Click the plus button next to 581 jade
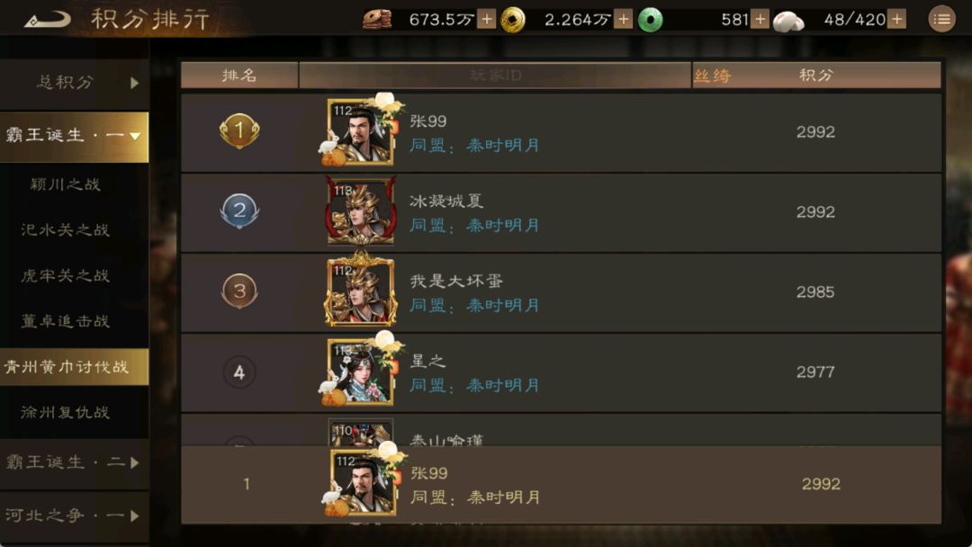The width and height of the screenshot is (972, 547). click(x=760, y=20)
